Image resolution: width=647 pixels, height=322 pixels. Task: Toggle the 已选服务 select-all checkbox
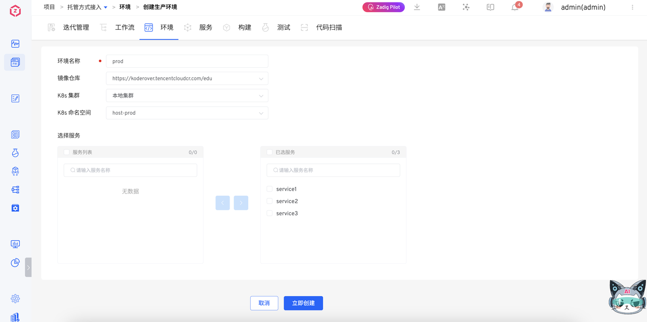[x=269, y=152]
